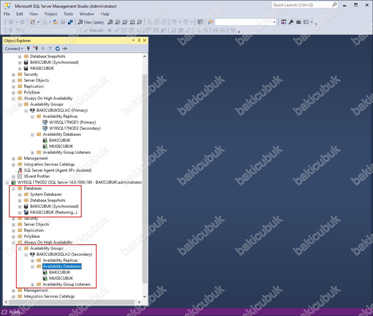Screen dimensions: 373x316
Task: Expand Availability Group Listeners under Primary group
Action: (32, 153)
